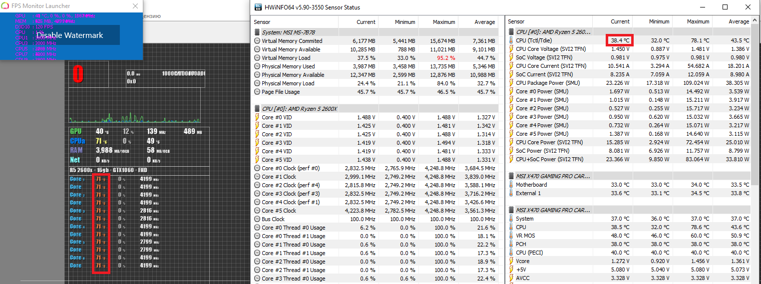
Task: Collapse the System: MSI MS-7B78 sensor group
Action: pyautogui.click(x=257, y=32)
